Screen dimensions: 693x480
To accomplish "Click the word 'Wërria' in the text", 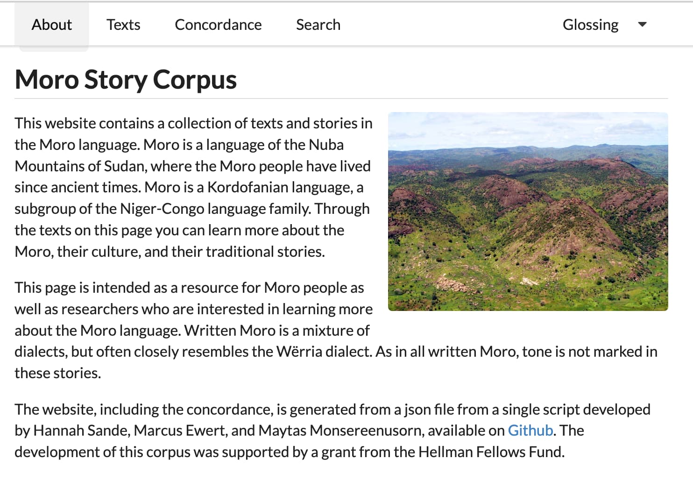I will [299, 351].
